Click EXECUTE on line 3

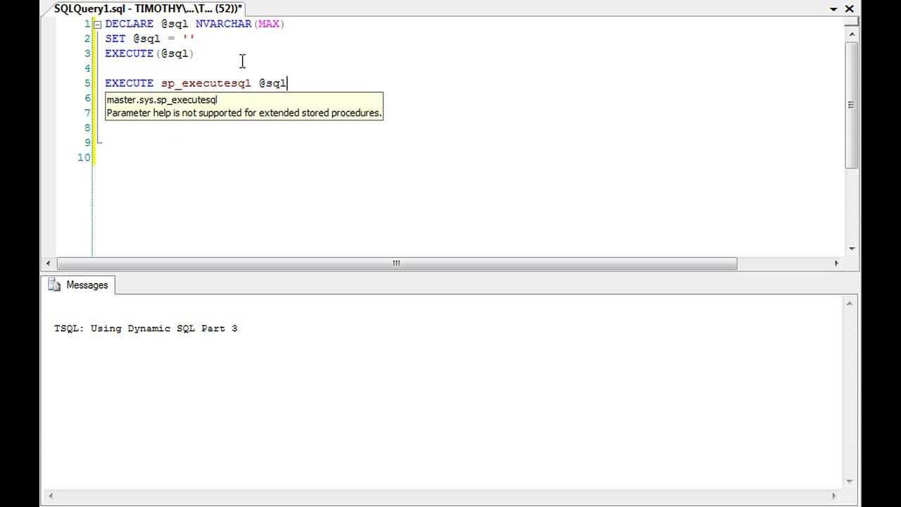tap(129, 54)
